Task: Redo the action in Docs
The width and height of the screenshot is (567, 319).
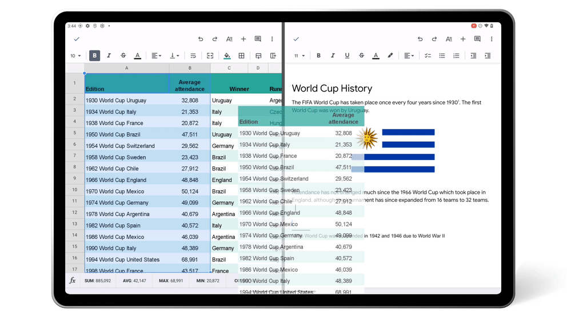Action: tap(434, 39)
